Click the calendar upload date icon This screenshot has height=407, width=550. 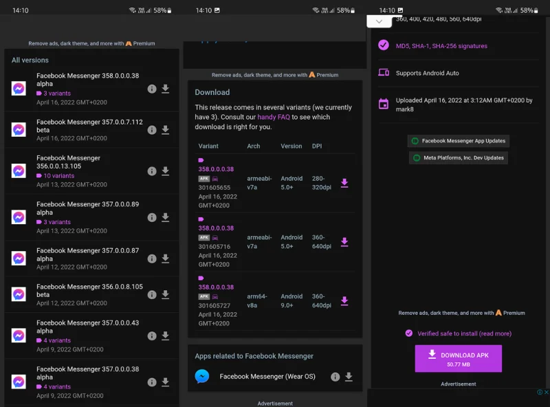pyautogui.click(x=384, y=104)
